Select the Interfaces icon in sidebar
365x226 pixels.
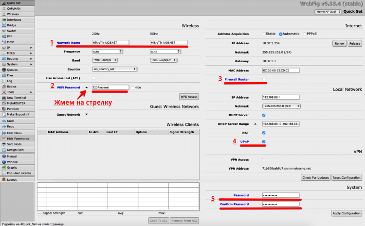4,20
